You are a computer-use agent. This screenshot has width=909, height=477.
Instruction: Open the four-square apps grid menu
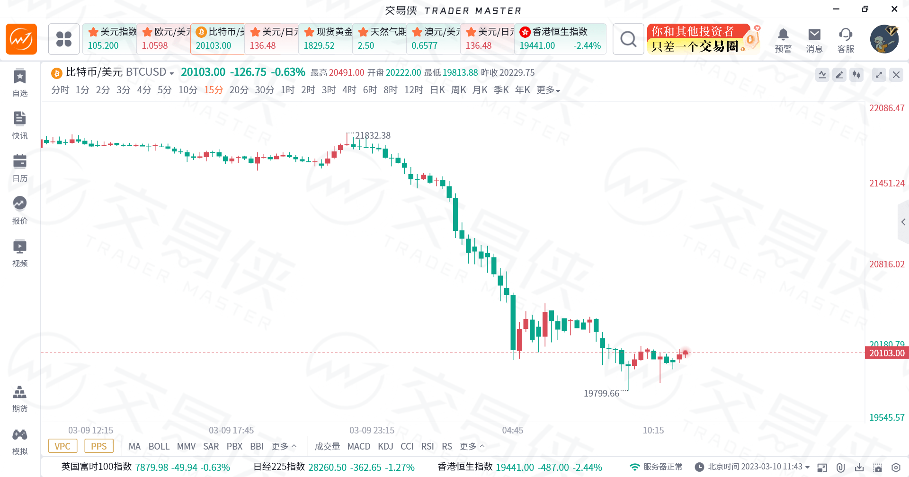(64, 39)
